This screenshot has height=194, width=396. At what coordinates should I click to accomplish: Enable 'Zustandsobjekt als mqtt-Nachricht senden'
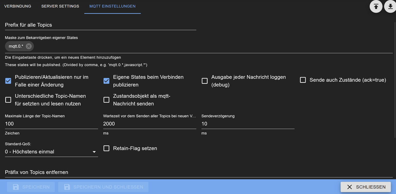pyautogui.click(x=107, y=100)
